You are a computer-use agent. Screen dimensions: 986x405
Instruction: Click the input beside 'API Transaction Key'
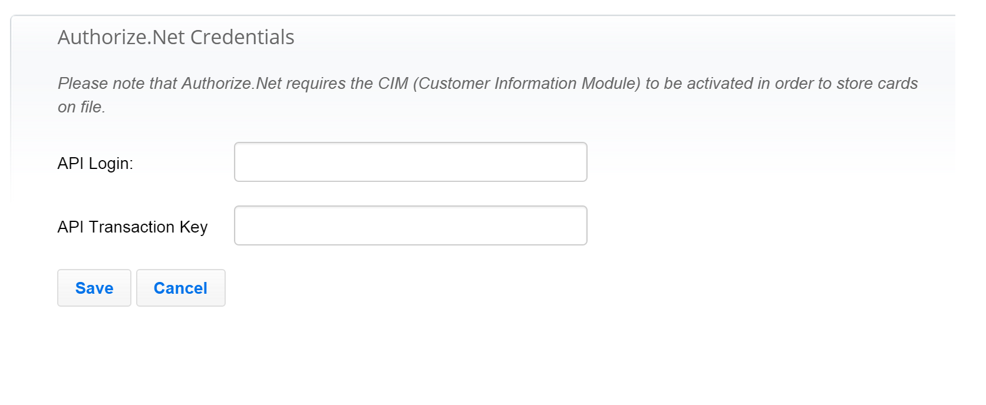click(410, 225)
